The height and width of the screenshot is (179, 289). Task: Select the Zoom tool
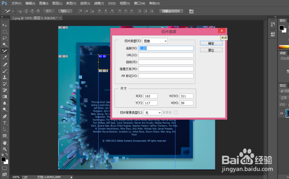(x=5, y=149)
